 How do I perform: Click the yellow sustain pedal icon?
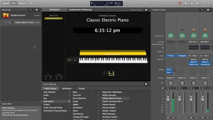[x=111, y=73]
